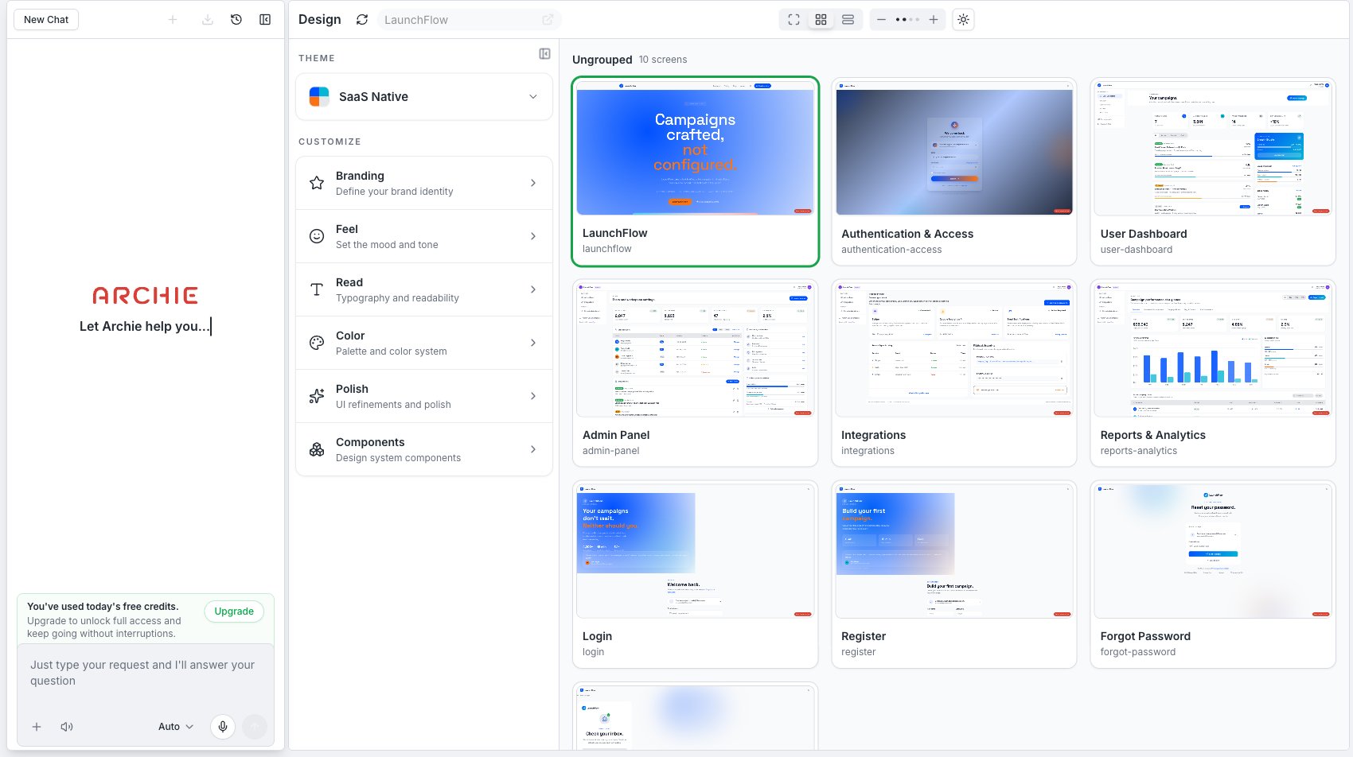Image resolution: width=1353 pixels, height=757 pixels.
Task: Select the User Dashboard screen thumbnail
Action: (x=1213, y=149)
